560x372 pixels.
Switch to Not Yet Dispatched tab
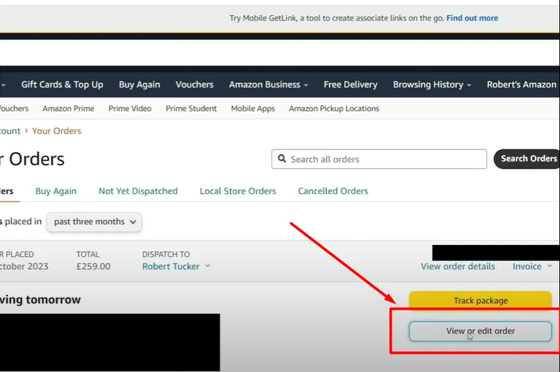(138, 191)
